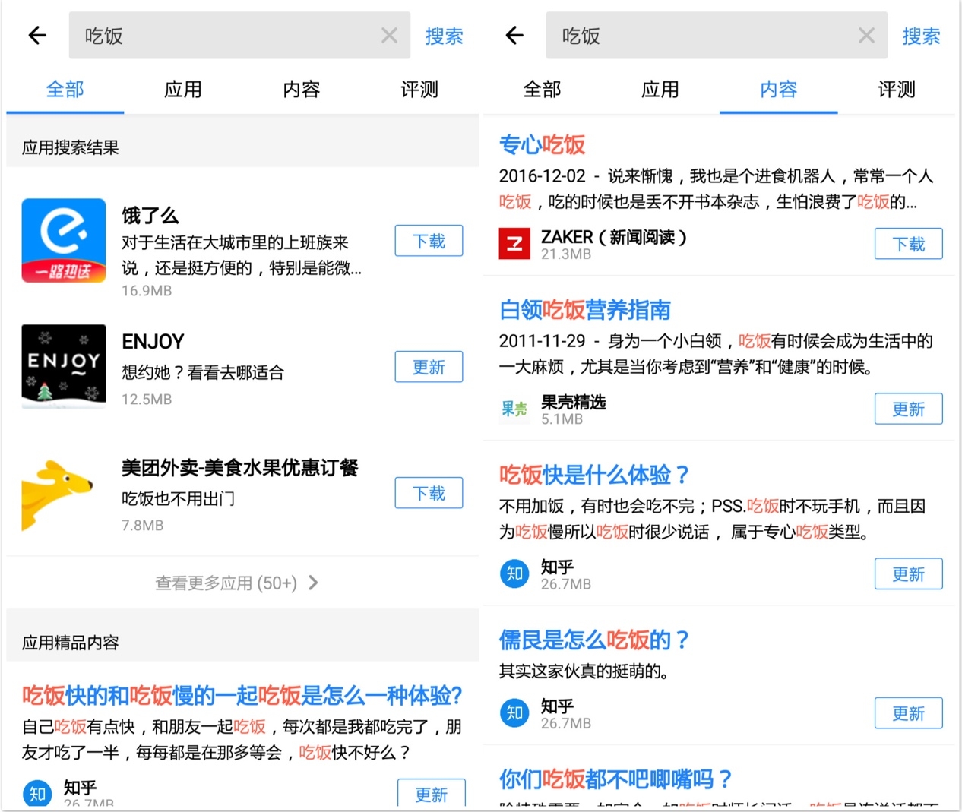Switch to the 评测 tab on the right screen

897,90
